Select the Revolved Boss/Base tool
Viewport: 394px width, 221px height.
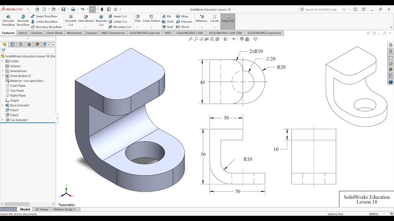click(23, 21)
